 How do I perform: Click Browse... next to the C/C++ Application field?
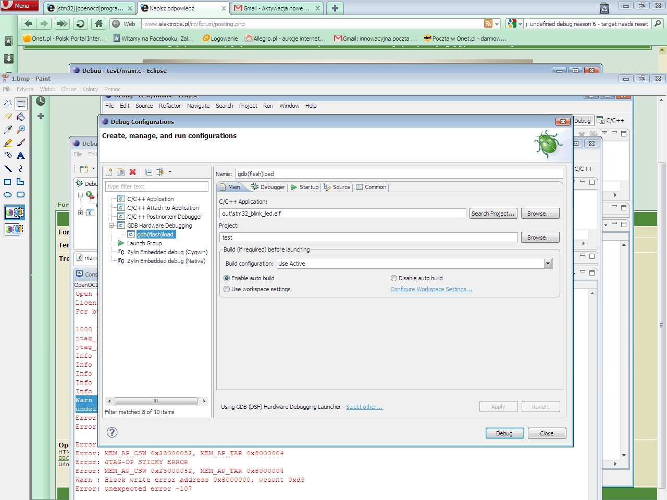(540, 214)
